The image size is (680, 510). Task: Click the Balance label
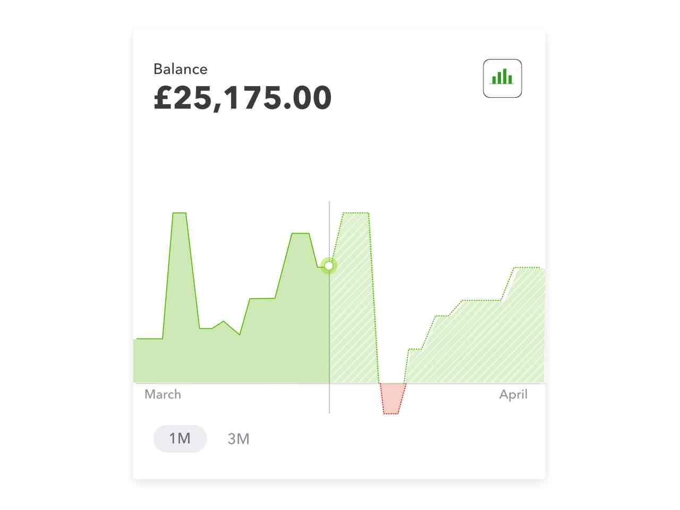(x=180, y=69)
